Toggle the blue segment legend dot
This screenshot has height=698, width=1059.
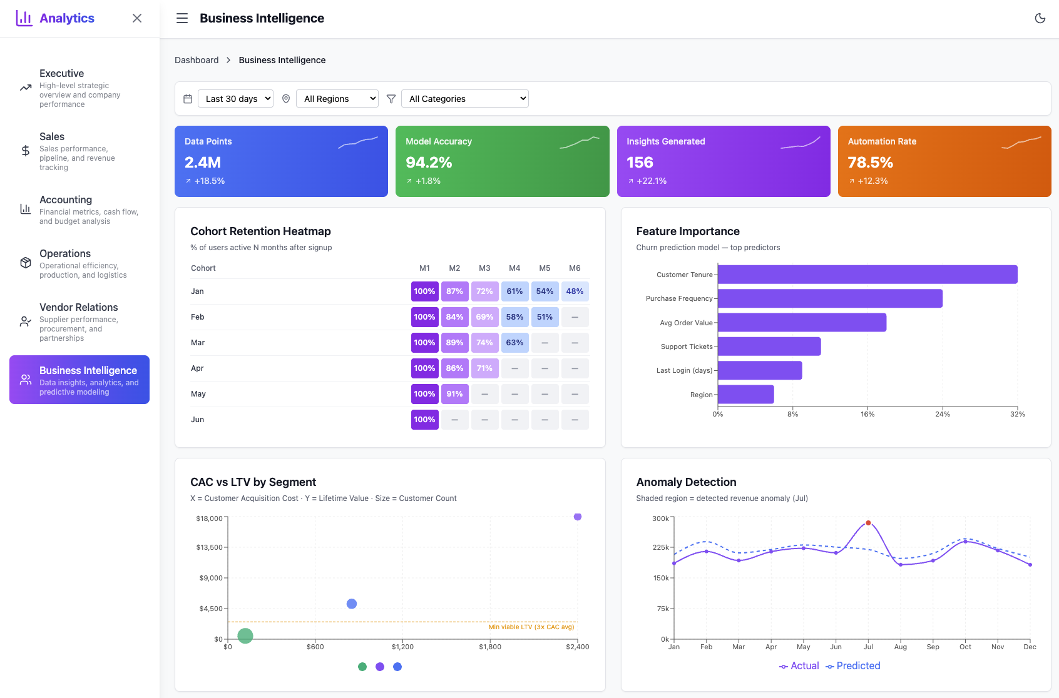point(397,667)
